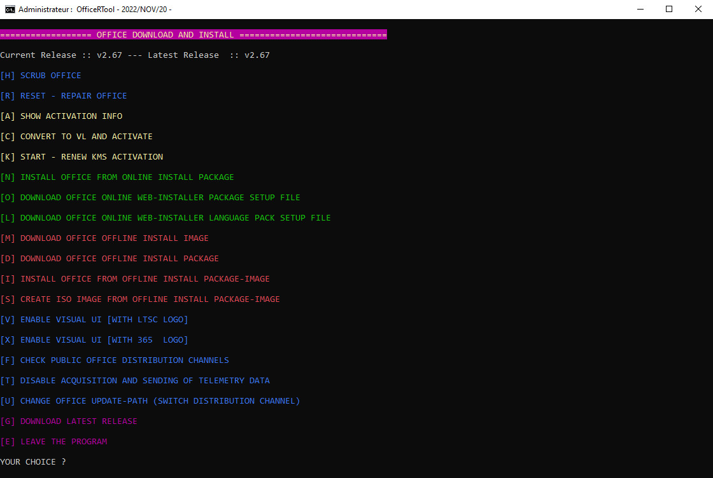713x478 pixels.
Task: Click the 'Latest Release :: v2.67' text
Action: tap(209, 55)
